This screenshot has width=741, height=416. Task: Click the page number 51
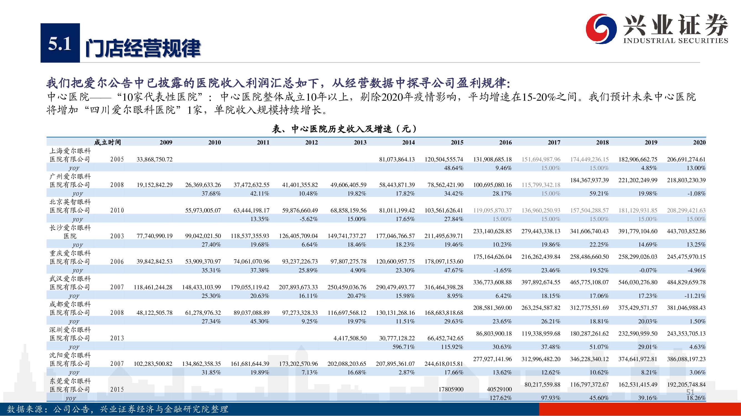pos(690,392)
